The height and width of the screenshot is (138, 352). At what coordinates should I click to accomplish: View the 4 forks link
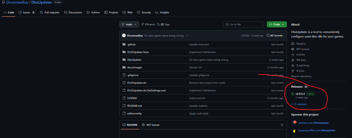[298, 71]
